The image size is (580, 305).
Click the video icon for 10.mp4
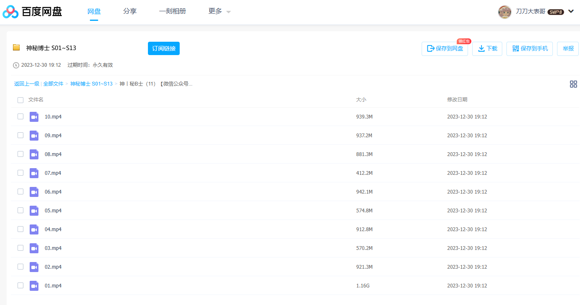click(x=34, y=117)
